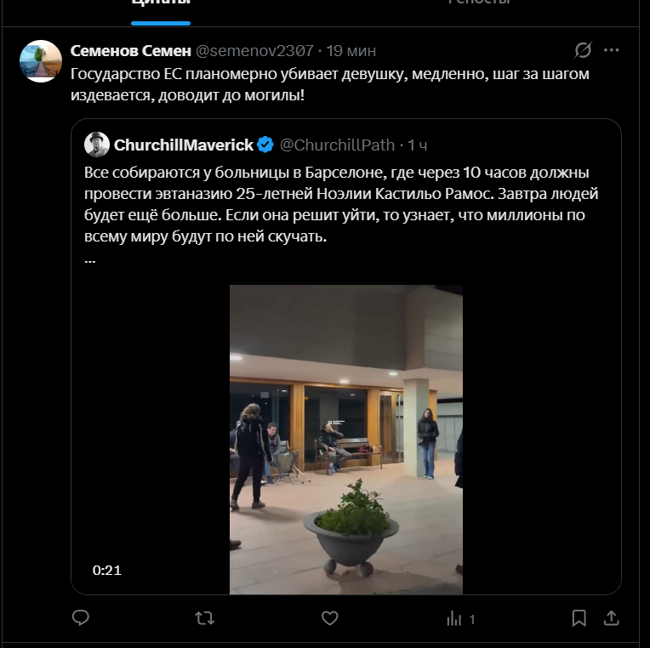Screen dimensions: 650x648
Task: Click the @semenov2307 handle
Action: point(255,51)
